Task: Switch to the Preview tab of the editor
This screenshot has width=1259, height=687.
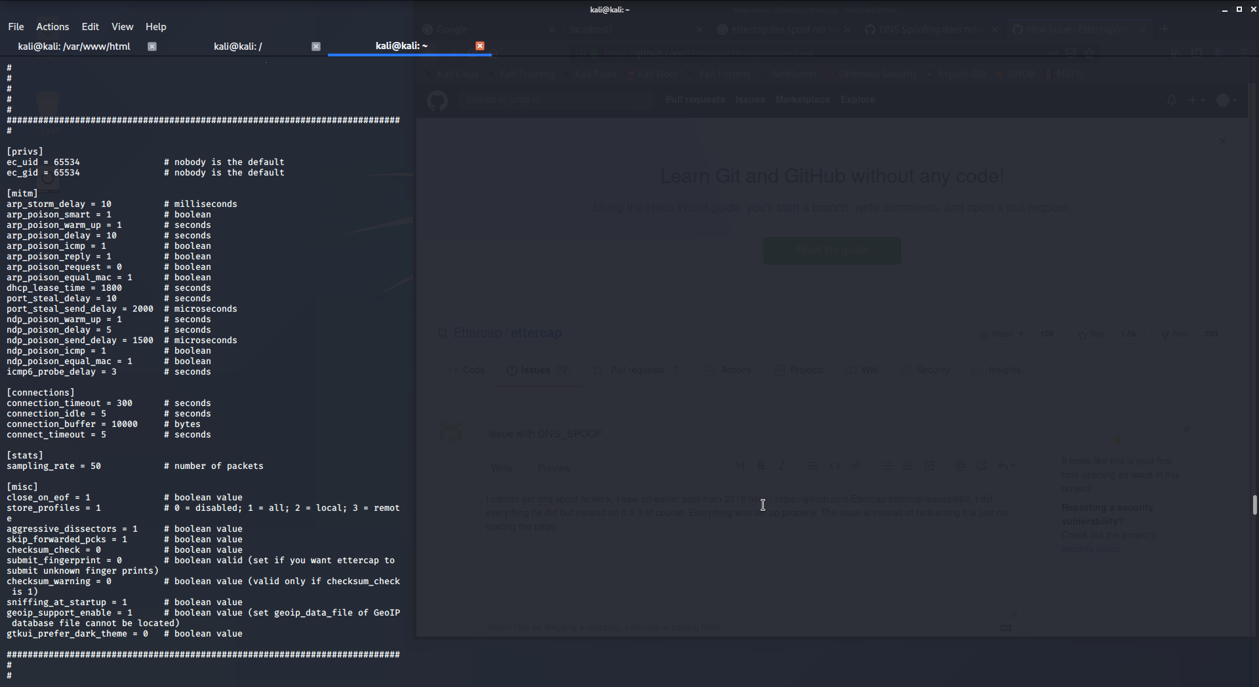Action: 553,468
